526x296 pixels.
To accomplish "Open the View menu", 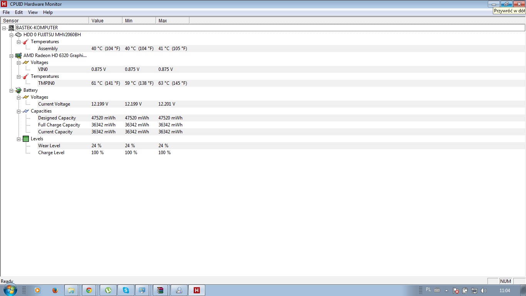I will 33,12.
